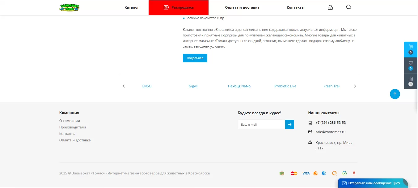Show next brands with right chevron
This screenshot has width=418, height=188.
click(355, 86)
